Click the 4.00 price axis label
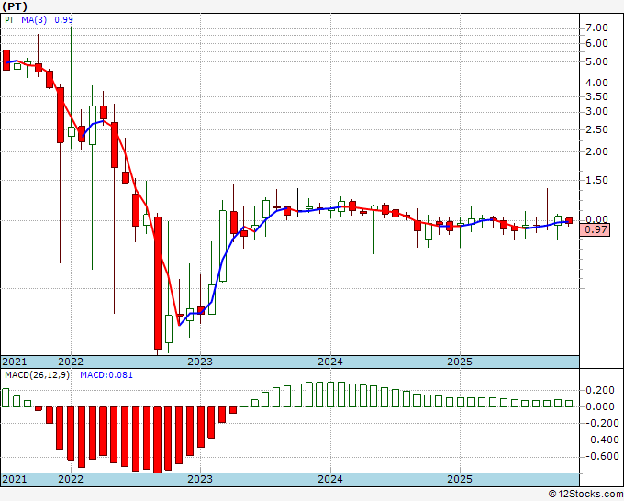The height and width of the screenshot is (501, 624). [x=596, y=83]
